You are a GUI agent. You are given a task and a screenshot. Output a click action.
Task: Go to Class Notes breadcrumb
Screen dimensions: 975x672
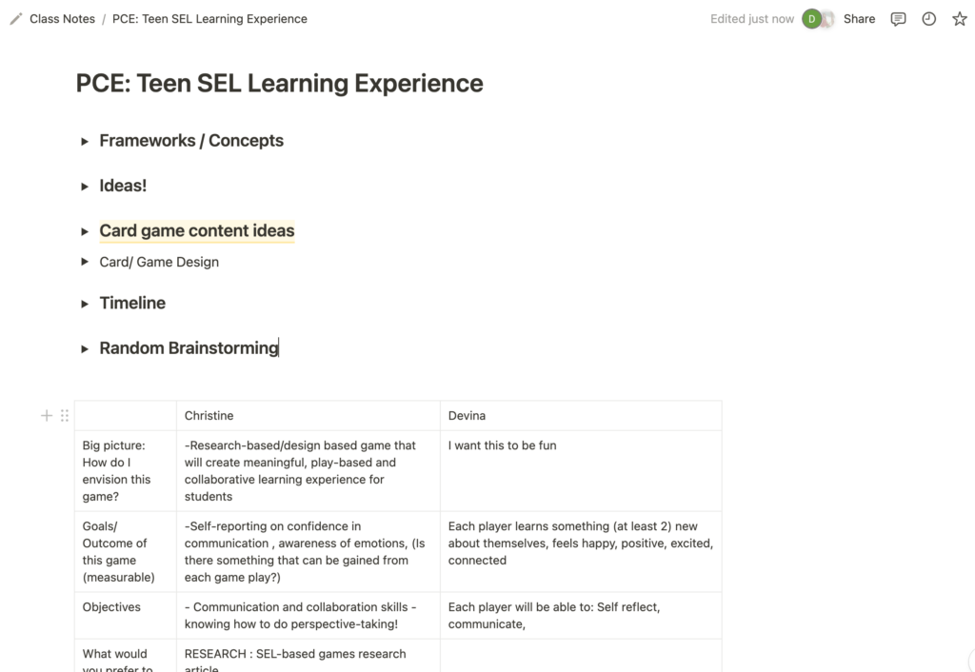[x=62, y=19]
